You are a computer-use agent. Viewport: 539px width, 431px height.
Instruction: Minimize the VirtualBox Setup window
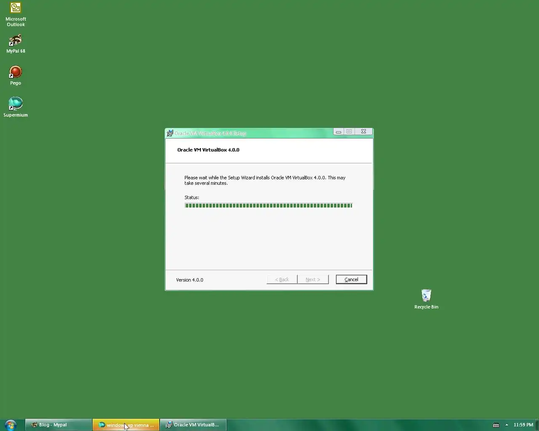pos(338,132)
